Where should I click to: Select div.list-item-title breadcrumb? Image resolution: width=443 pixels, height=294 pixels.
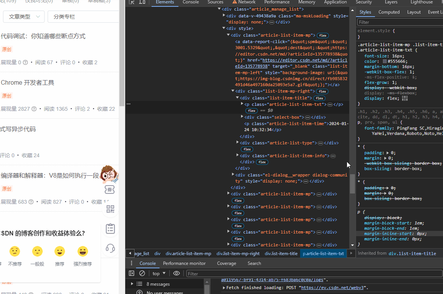(281, 254)
